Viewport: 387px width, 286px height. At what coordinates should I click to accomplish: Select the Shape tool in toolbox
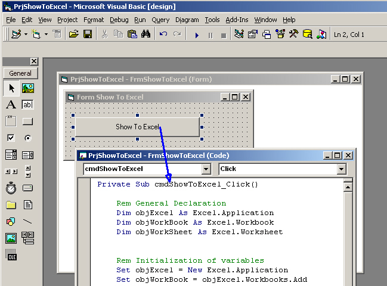point(11,222)
